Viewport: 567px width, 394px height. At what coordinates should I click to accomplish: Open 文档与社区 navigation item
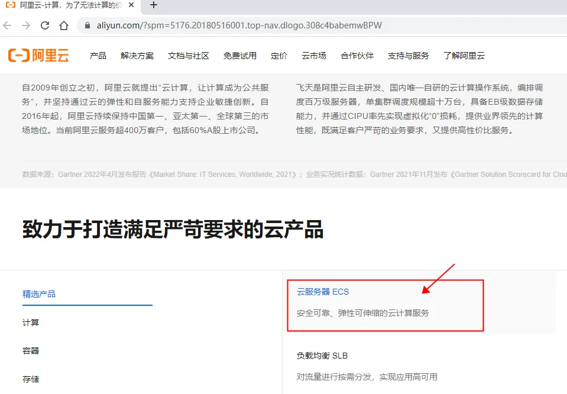click(189, 56)
